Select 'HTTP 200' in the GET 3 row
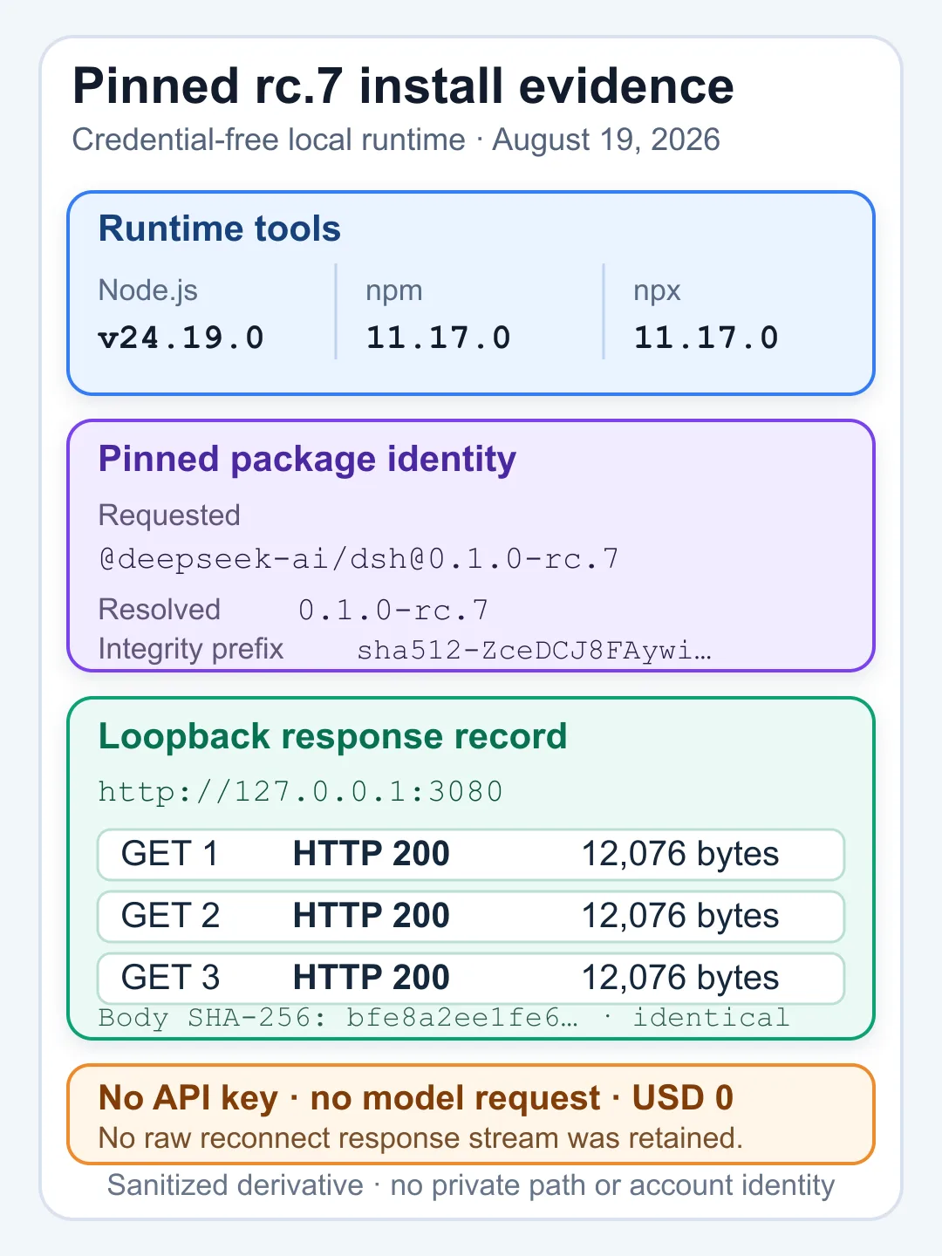942x1256 pixels. [372, 978]
